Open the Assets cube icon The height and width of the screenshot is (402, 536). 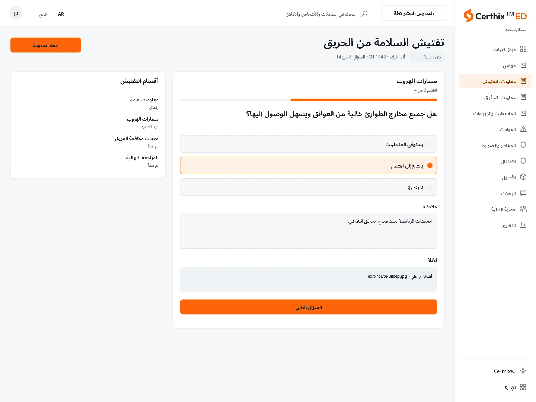tap(523, 177)
